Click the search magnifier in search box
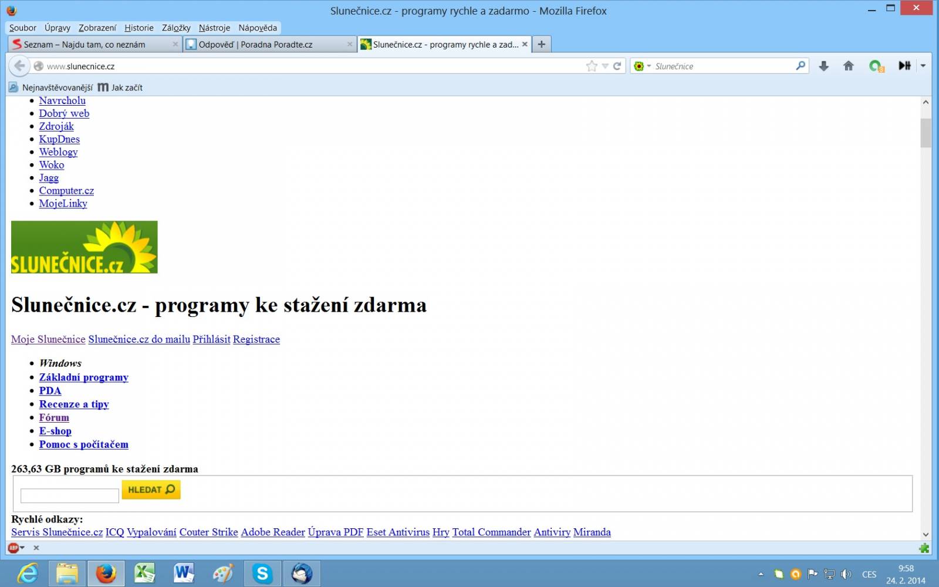939x587 pixels. [x=800, y=66]
